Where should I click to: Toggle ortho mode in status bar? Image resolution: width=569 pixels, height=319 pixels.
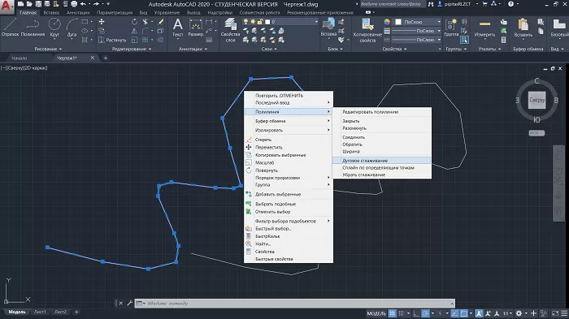coord(416,313)
